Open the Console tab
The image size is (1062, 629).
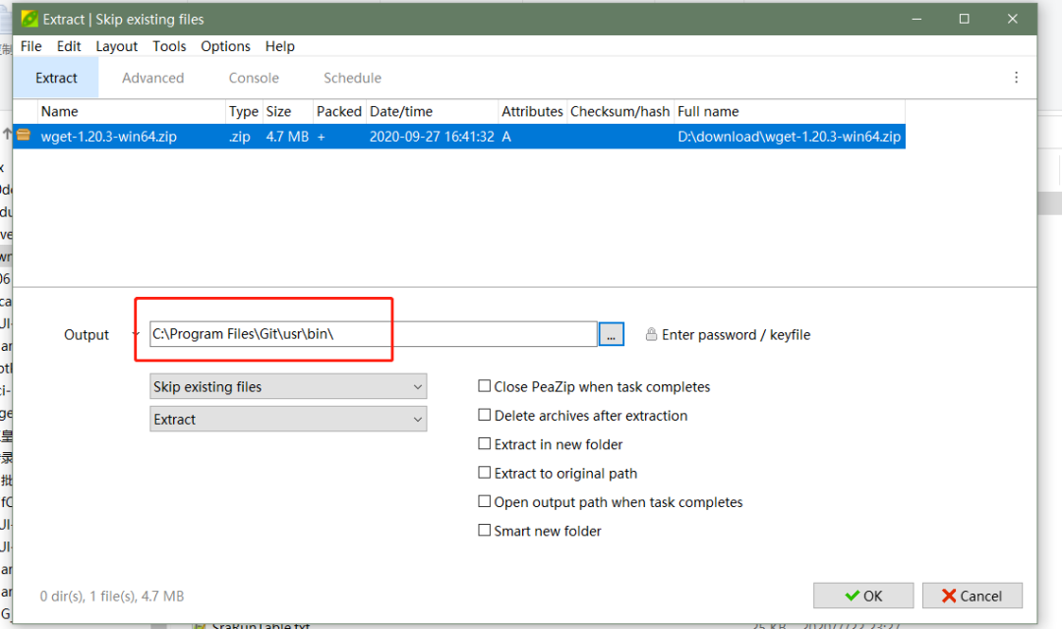254,78
